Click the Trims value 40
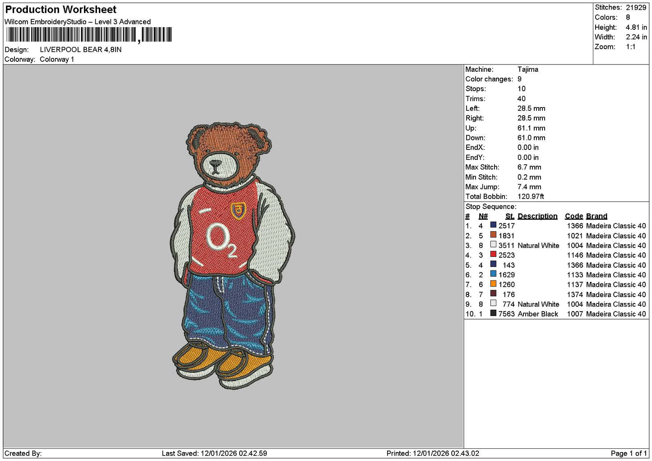 point(522,99)
